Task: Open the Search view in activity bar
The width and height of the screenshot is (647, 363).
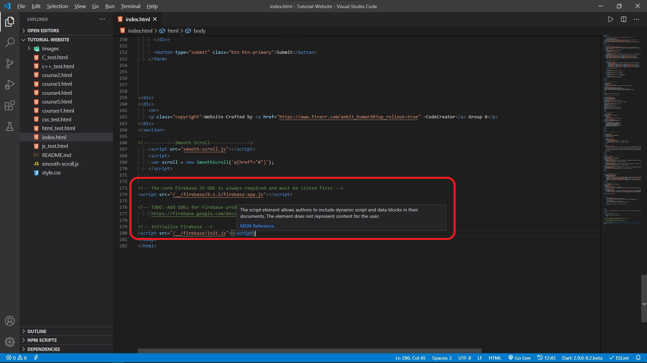Action: pyautogui.click(x=10, y=42)
